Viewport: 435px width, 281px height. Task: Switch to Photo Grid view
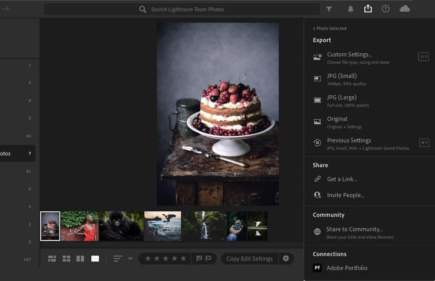tap(52, 259)
